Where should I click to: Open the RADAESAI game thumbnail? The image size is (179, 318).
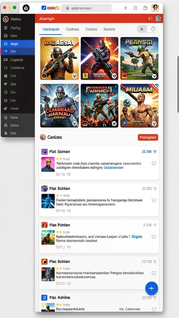(59, 58)
